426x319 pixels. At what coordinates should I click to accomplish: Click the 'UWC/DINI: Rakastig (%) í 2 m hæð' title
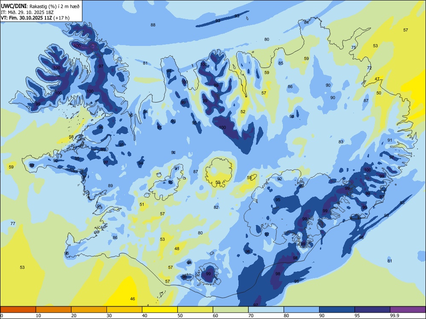pos(40,6)
